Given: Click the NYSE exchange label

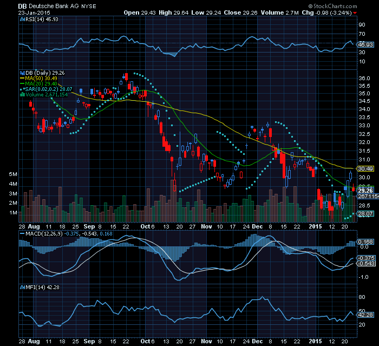Looking at the screenshot, I should click(x=88, y=6).
